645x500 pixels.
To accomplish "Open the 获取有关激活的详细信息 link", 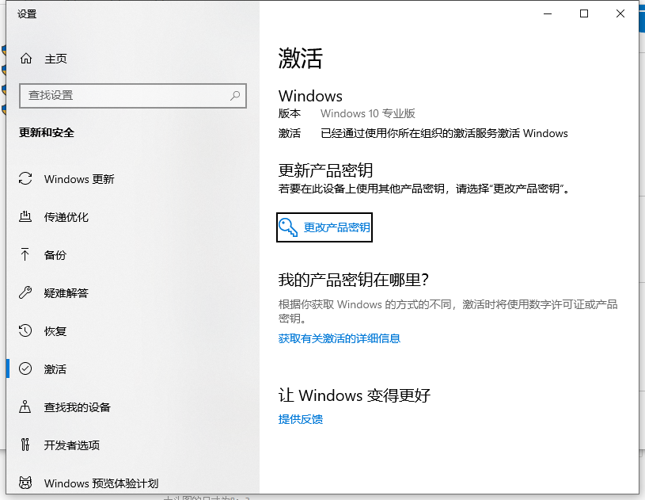I will tap(340, 338).
